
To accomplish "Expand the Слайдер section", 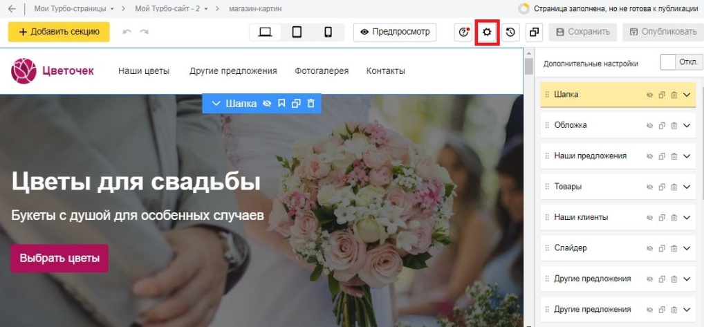I will [687, 248].
